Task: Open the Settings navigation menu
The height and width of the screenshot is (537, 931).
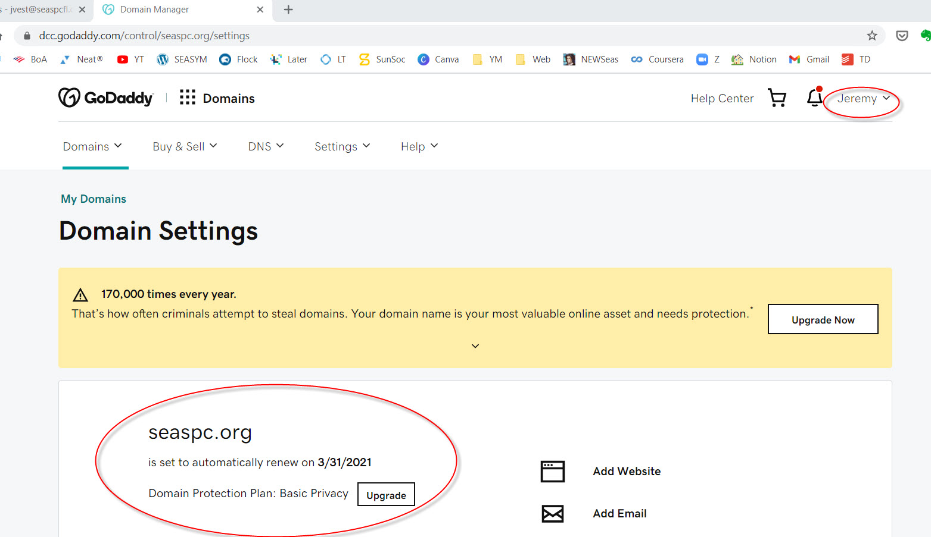Action: pyautogui.click(x=342, y=146)
